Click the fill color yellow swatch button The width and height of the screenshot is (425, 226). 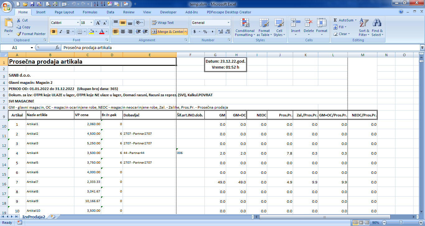click(91, 31)
